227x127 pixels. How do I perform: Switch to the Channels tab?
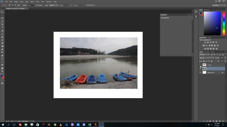[207, 52]
